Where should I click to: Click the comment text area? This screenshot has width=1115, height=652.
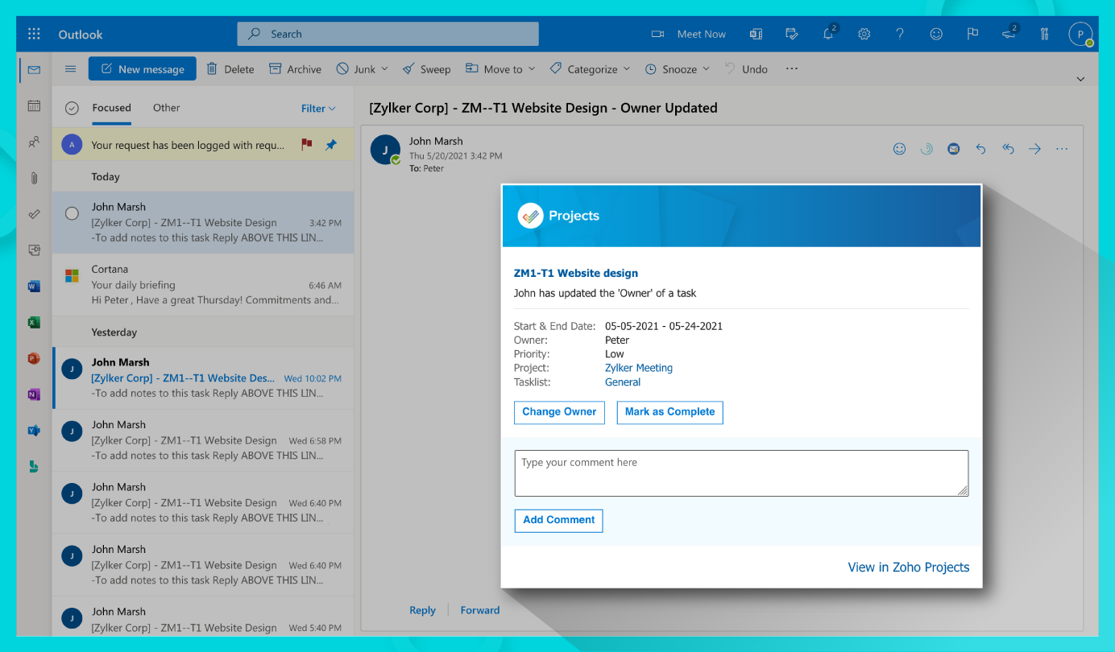[x=741, y=473]
